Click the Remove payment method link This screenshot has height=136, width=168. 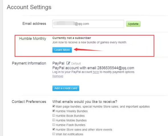coord(58,76)
